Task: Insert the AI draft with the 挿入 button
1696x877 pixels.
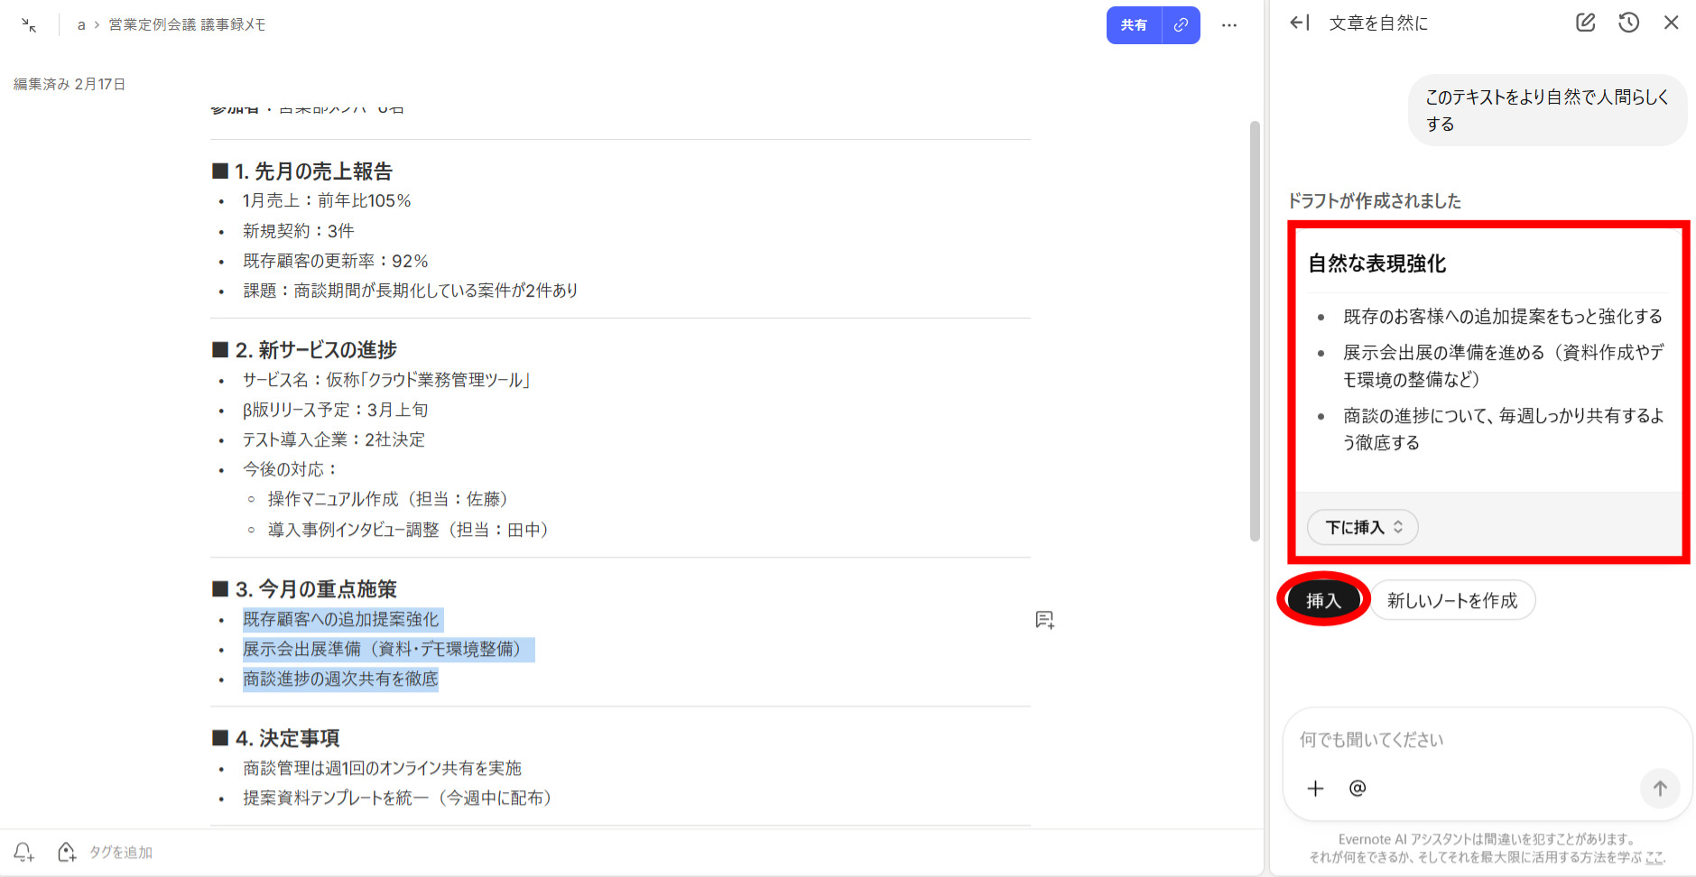Action: tap(1323, 598)
